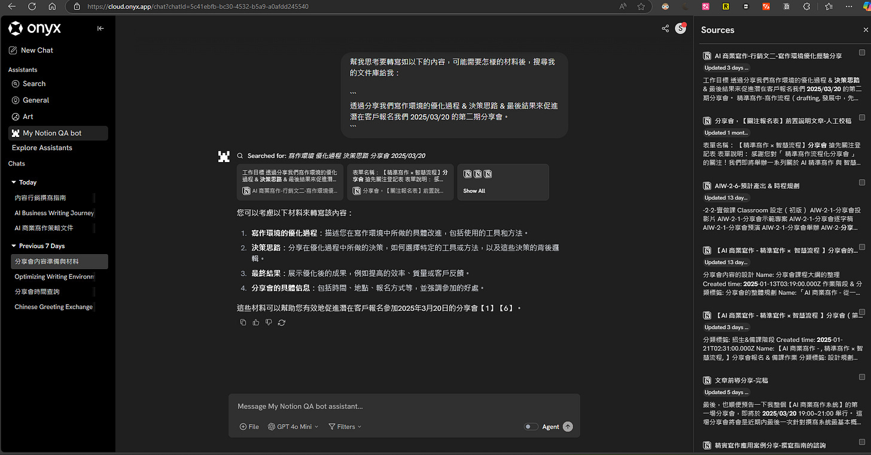Toggle Agent mode switch
Image resolution: width=871 pixels, height=455 pixels.
click(x=531, y=427)
